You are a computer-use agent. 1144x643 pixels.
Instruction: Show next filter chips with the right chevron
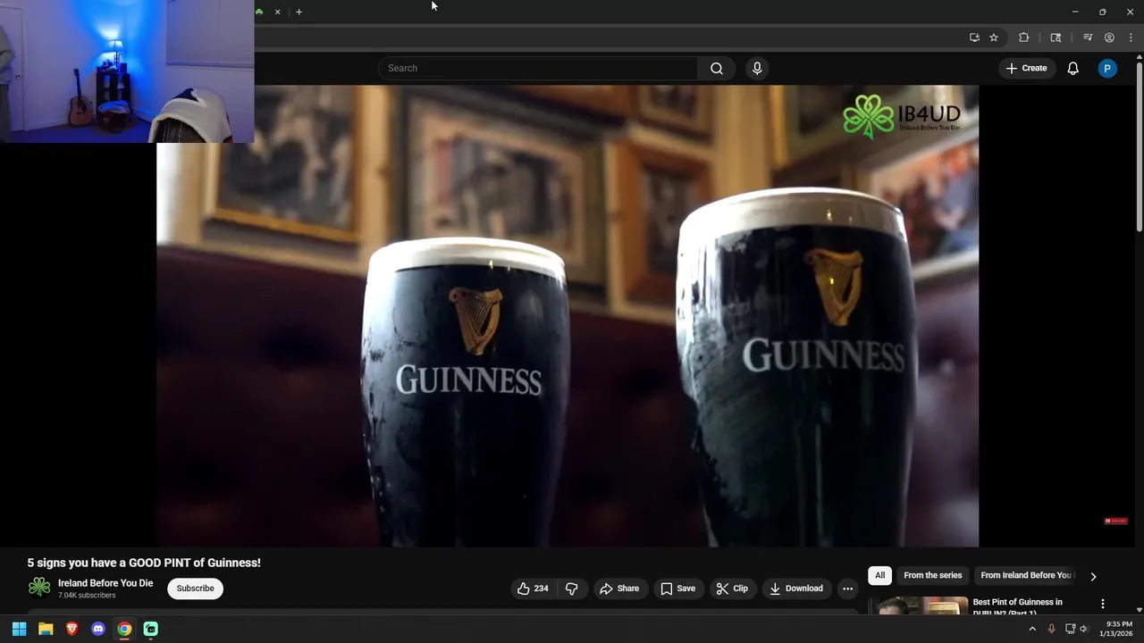tap(1093, 576)
